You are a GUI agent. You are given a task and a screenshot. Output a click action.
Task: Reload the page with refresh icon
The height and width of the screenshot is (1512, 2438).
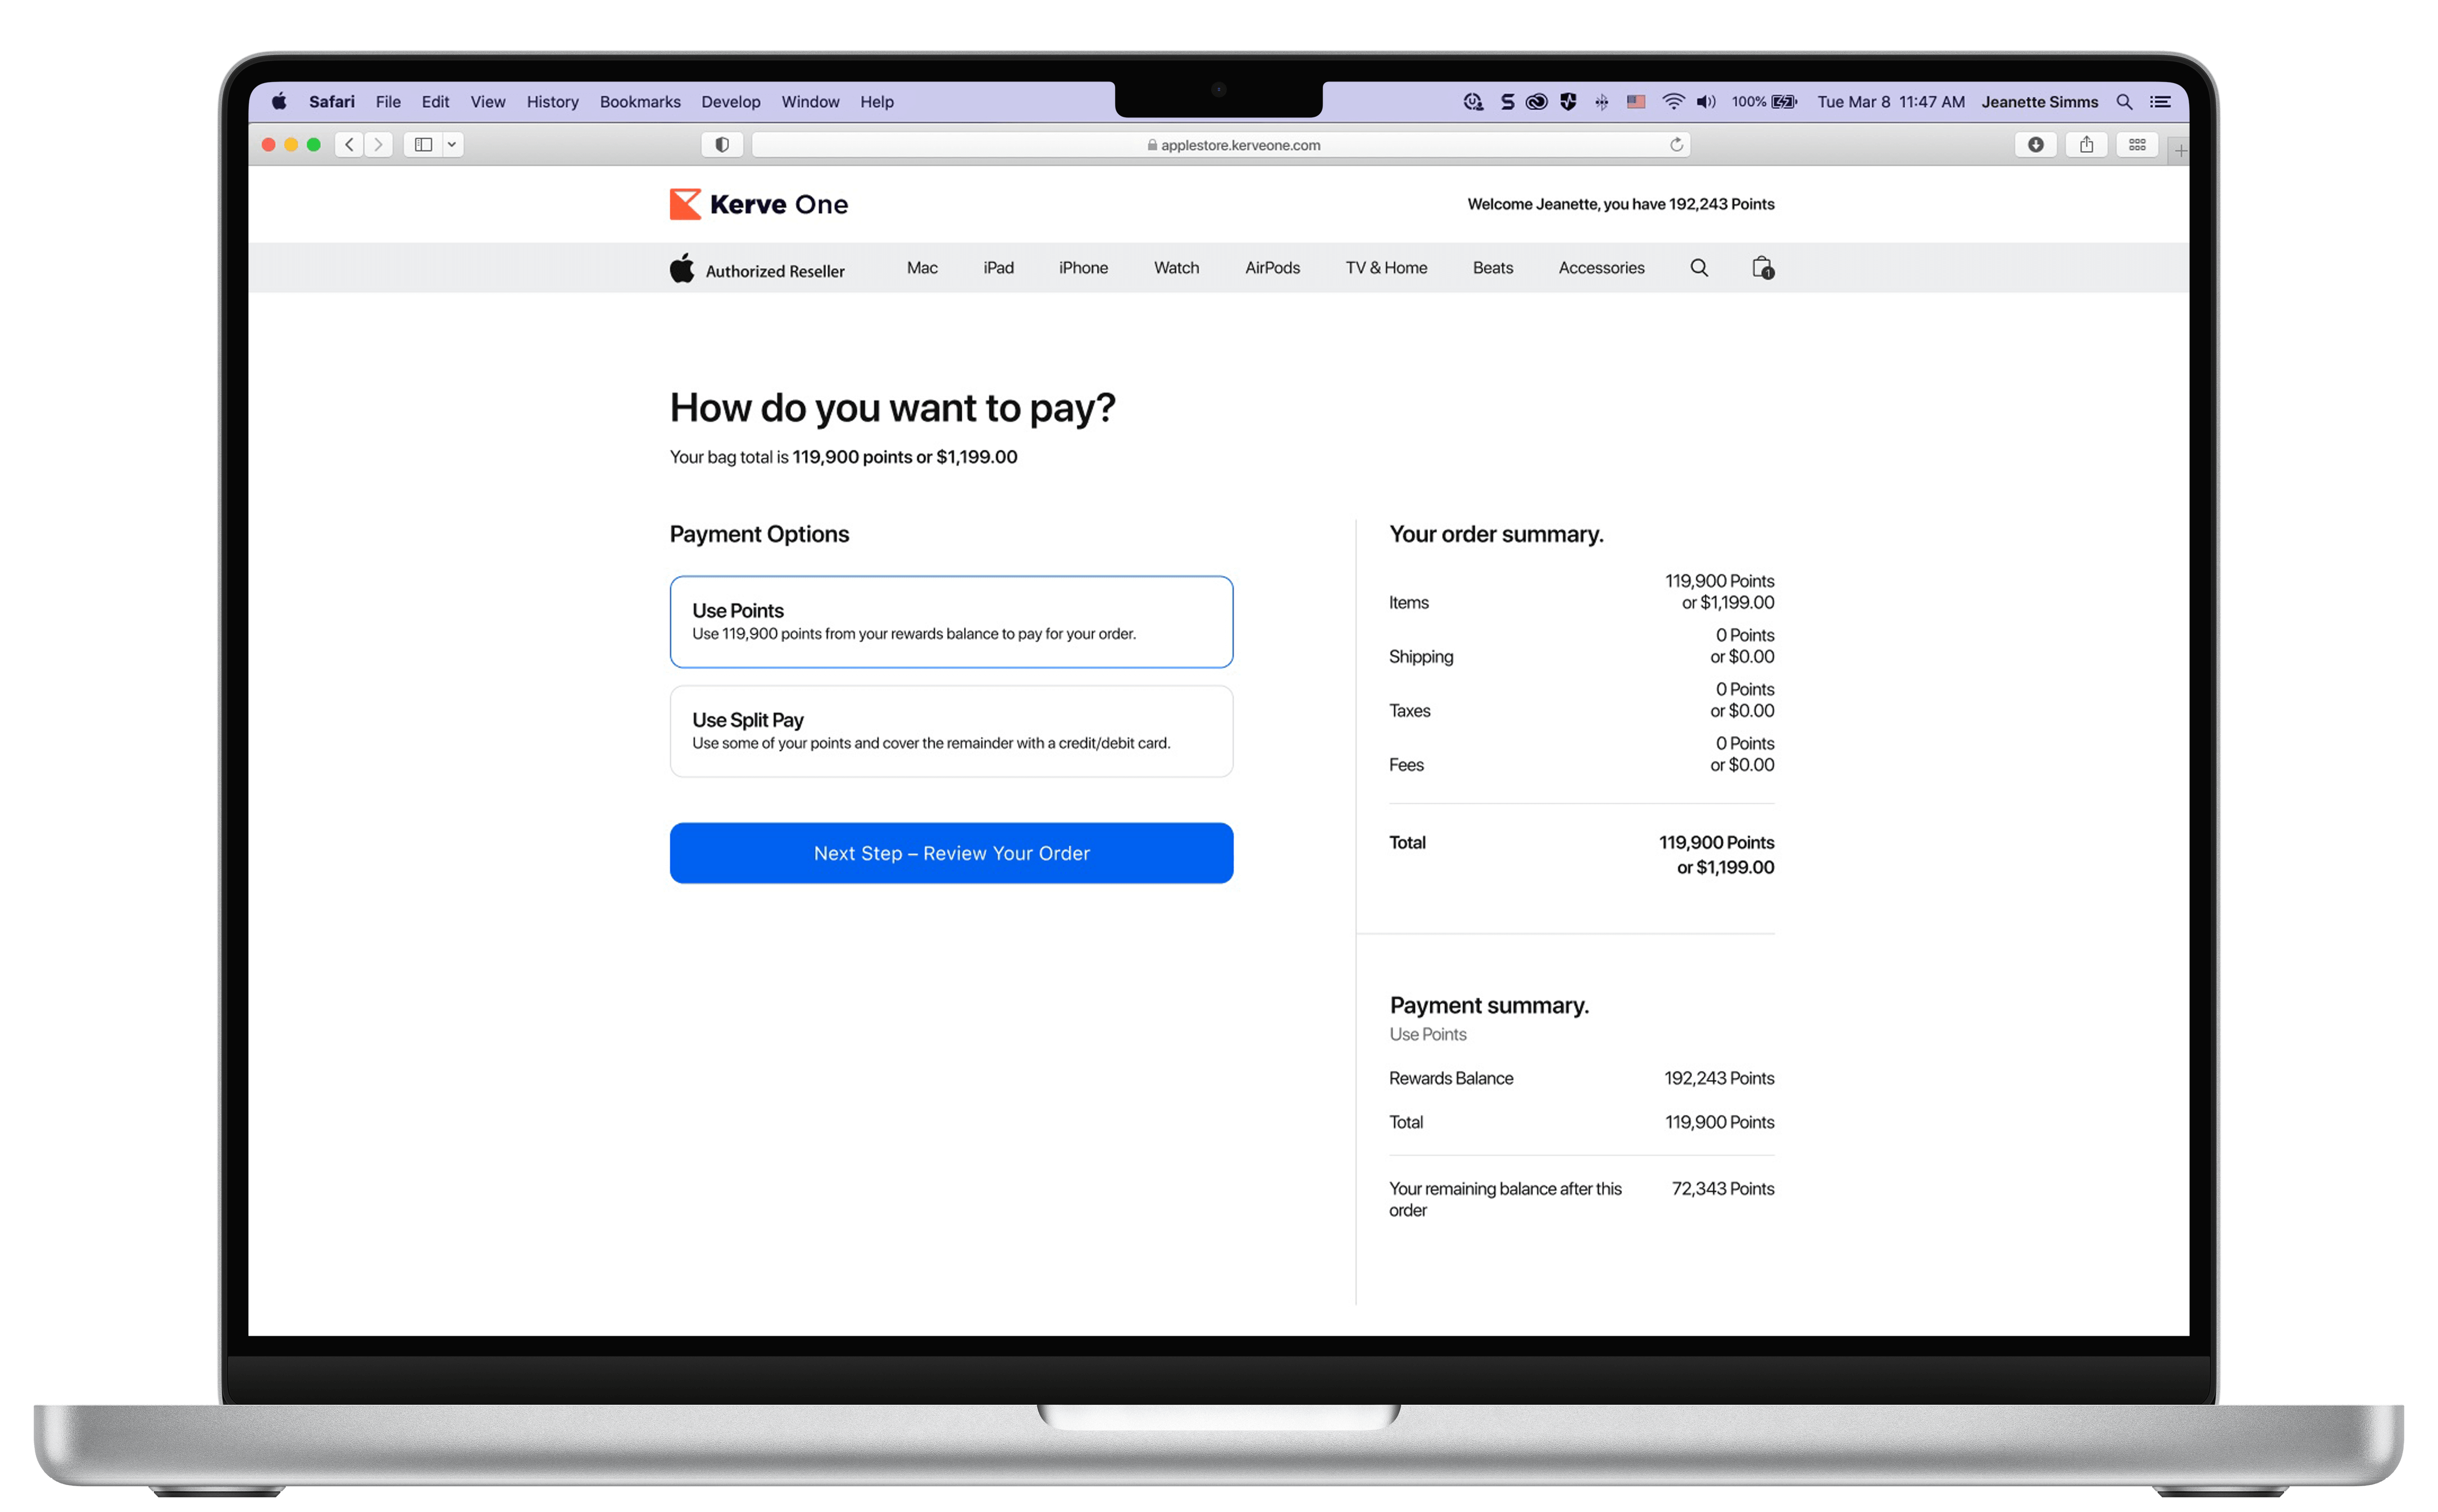1676,145
